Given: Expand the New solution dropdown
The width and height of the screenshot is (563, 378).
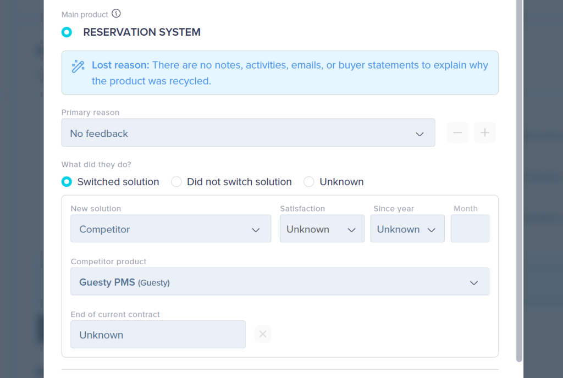Looking at the screenshot, I should pyautogui.click(x=170, y=229).
